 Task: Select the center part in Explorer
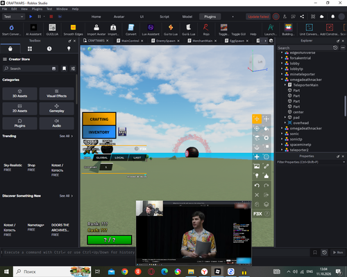[x=298, y=112]
